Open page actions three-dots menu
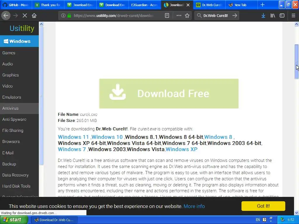299x224 pixels. [179, 16]
